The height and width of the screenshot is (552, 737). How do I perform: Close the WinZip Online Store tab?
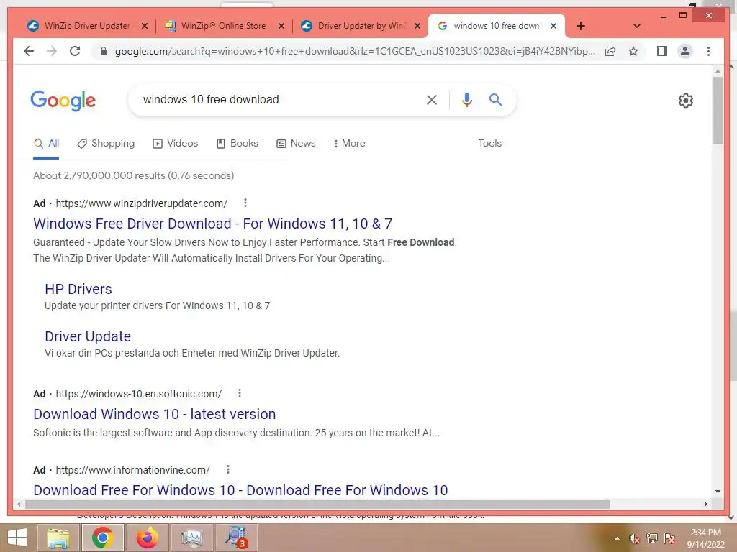(x=281, y=26)
